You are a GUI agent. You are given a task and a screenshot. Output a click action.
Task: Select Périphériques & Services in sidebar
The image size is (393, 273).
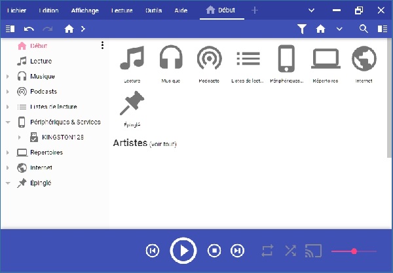click(65, 122)
